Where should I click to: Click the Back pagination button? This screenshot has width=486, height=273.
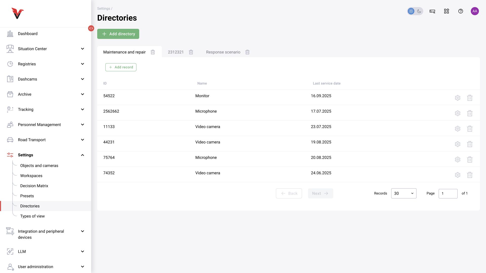click(289, 193)
